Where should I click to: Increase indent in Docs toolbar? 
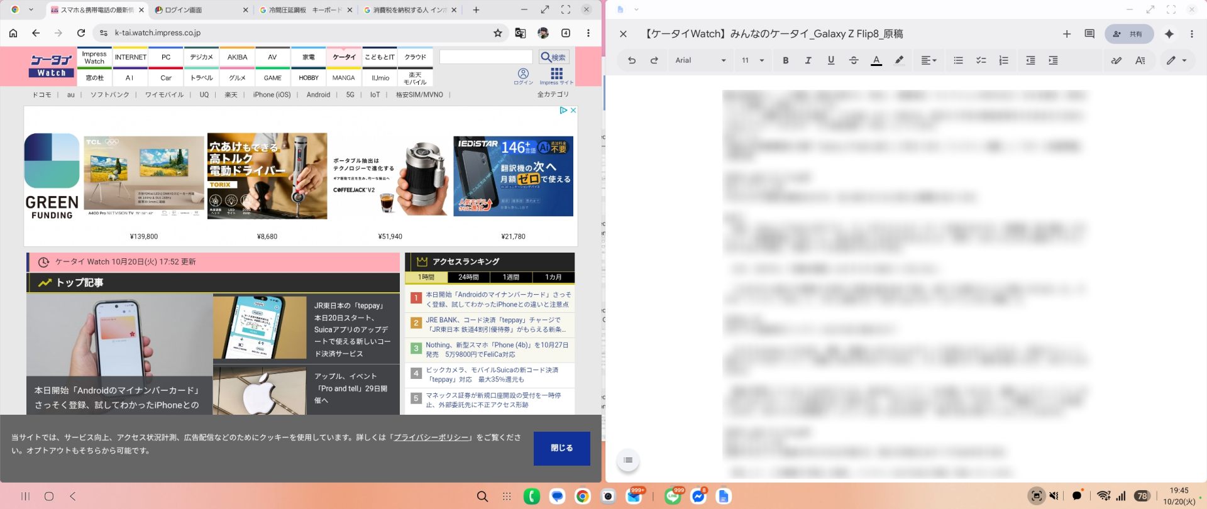(1053, 60)
